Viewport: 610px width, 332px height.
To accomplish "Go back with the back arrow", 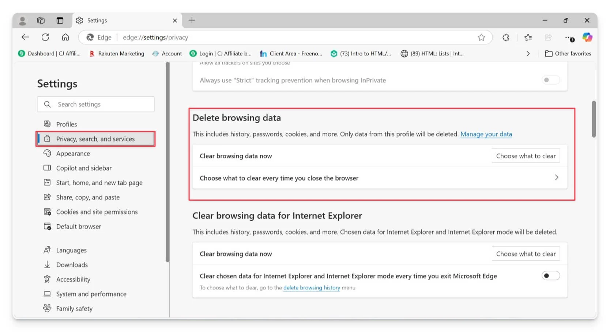I will coord(25,37).
